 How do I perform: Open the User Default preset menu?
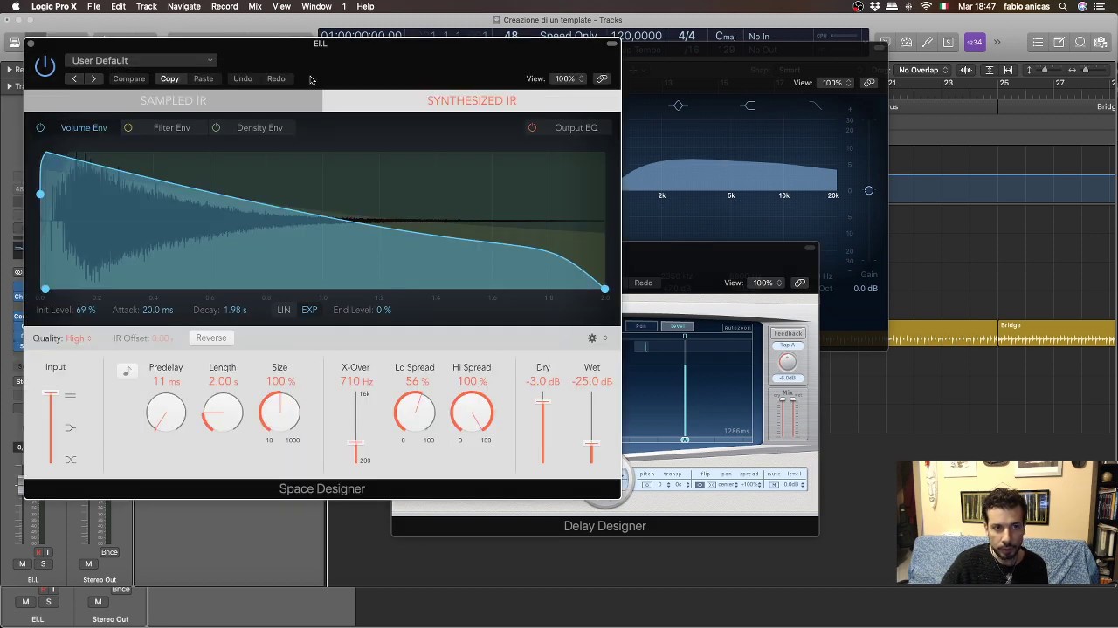click(141, 60)
